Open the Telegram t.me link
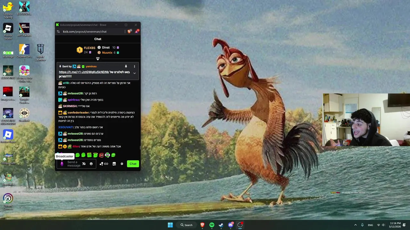 click(84, 72)
